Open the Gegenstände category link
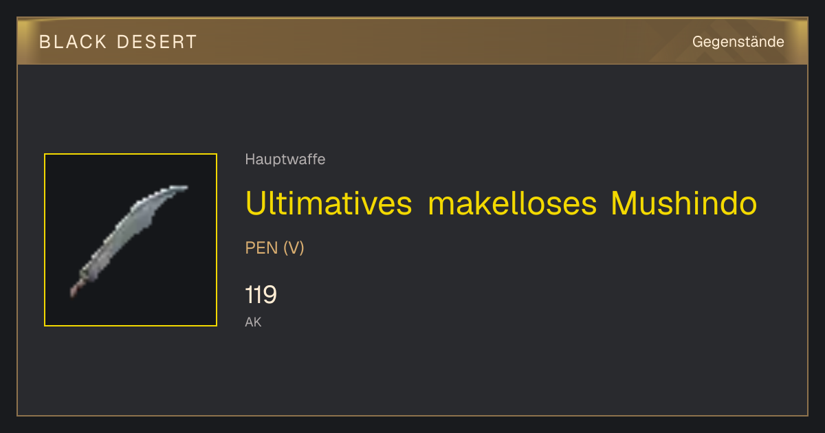825x433 pixels. click(738, 42)
